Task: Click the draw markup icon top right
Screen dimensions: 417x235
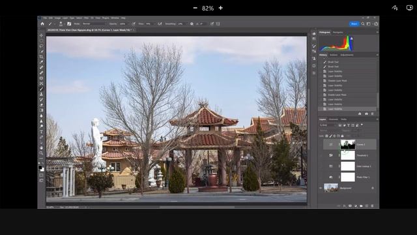Action: [x=395, y=8]
